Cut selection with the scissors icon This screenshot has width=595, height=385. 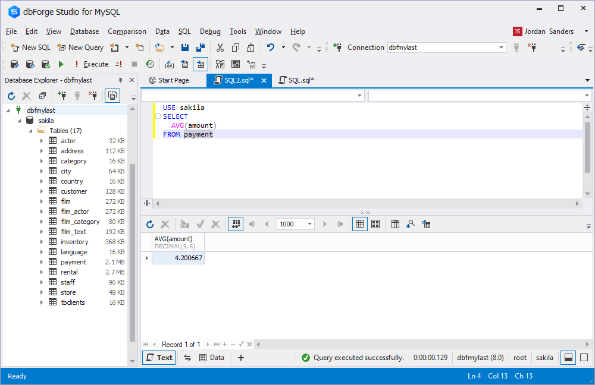pos(220,48)
